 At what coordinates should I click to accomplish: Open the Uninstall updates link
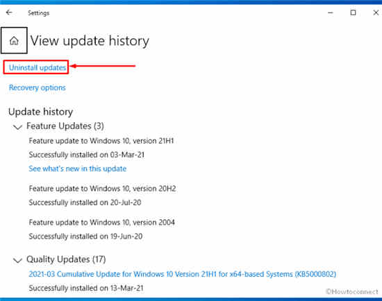tap(38, 67)
